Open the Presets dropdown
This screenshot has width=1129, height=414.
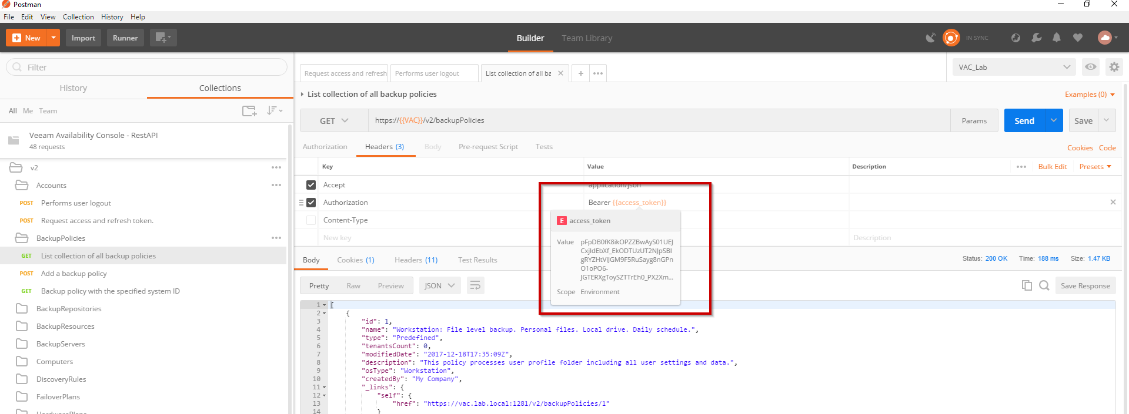coord(1095,167)
